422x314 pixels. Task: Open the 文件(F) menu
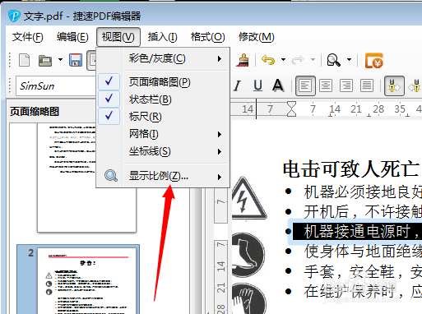click(x=28, y=37)
